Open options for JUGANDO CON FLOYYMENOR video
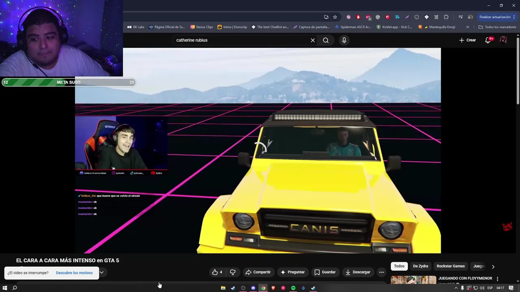Viewport: 520px width, 292px height. (498, 279)
